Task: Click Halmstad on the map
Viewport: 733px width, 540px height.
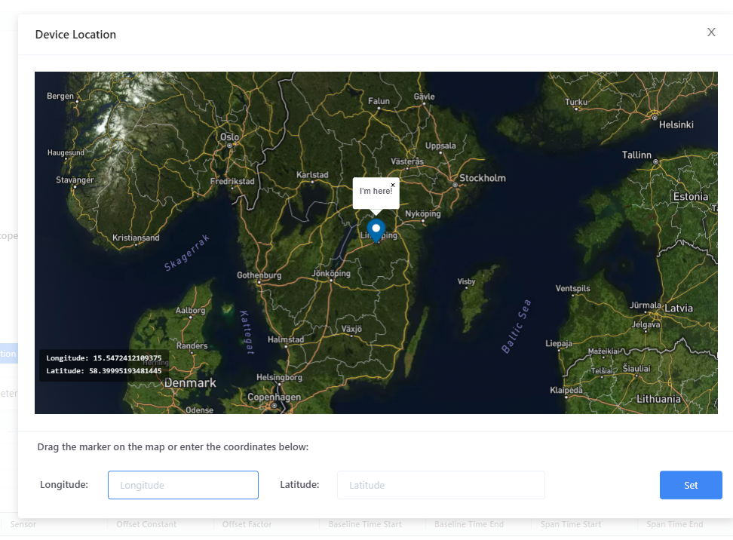Action: click(286, 339)
